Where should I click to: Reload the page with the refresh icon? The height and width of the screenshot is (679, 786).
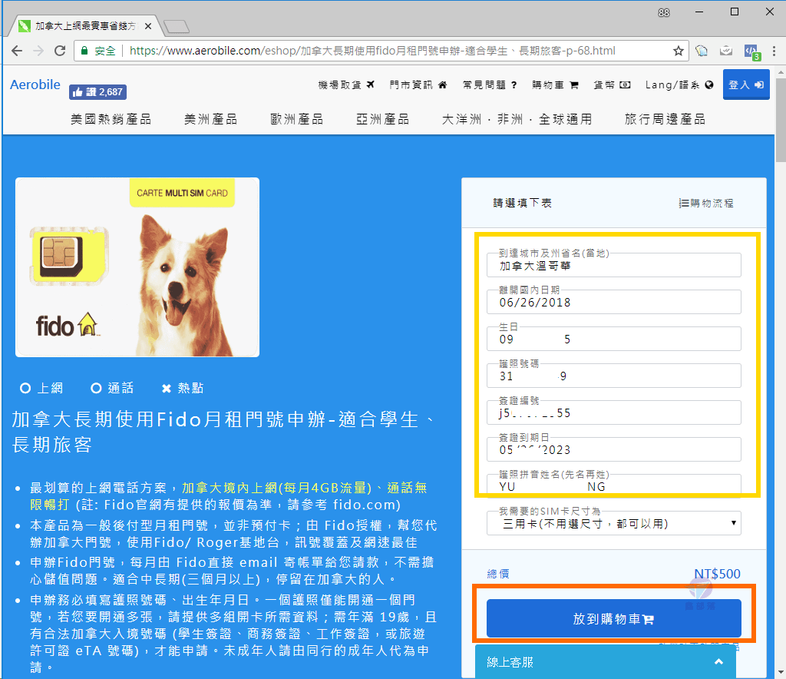tap(60, 51)
